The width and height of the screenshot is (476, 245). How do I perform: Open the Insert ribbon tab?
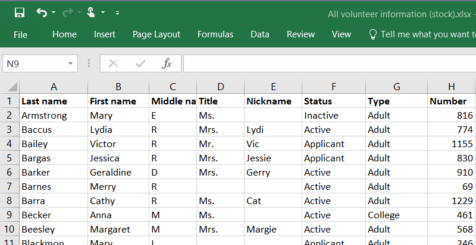pos(105,34)
